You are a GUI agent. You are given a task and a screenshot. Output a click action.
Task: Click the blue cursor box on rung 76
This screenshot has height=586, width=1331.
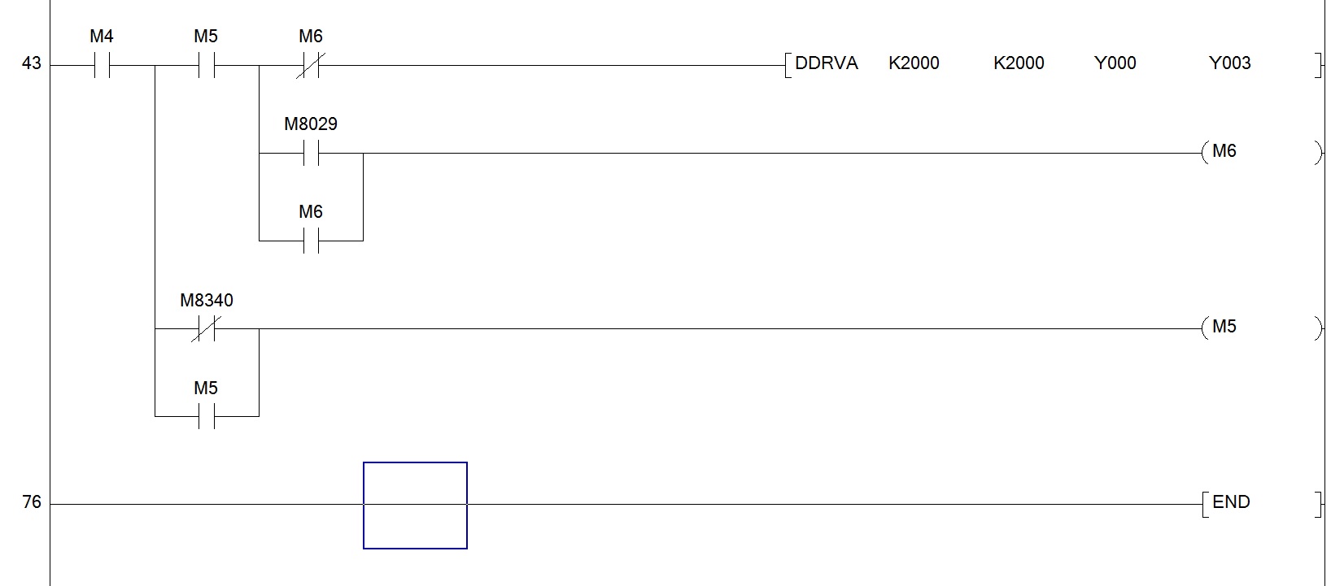415,505
